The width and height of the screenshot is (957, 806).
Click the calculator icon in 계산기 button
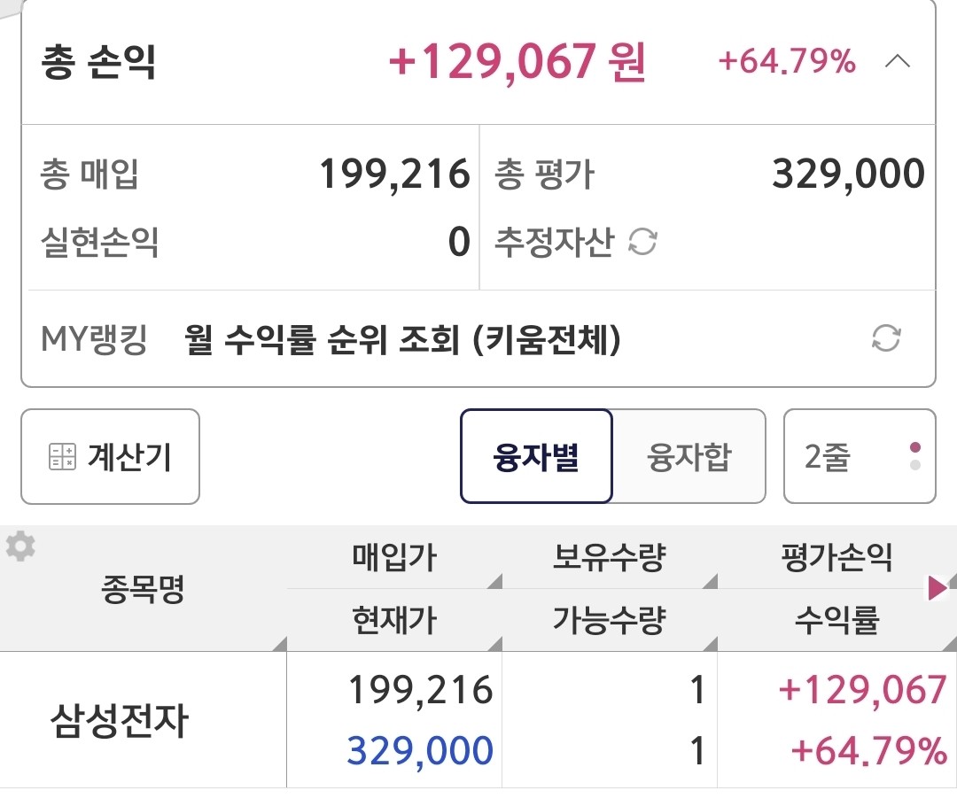[x=62, y=456]
